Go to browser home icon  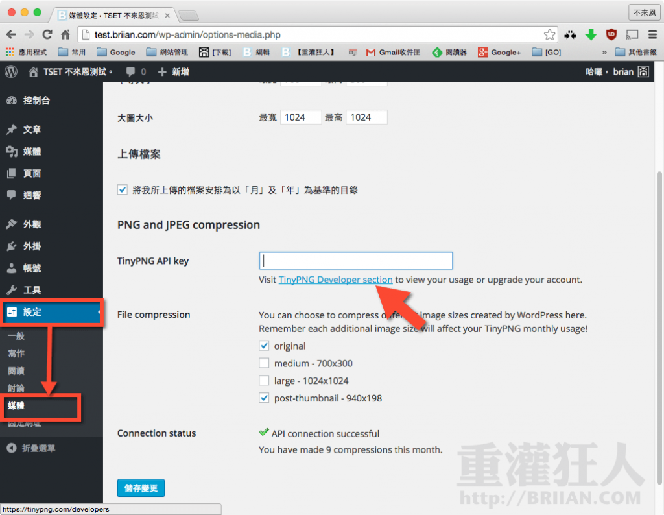point(65,34)
